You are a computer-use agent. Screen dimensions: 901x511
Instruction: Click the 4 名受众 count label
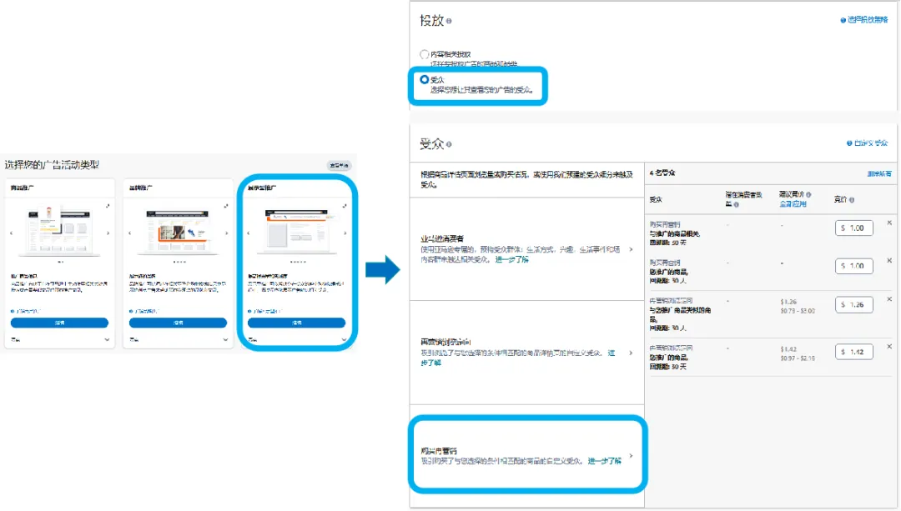coord(662,173)
